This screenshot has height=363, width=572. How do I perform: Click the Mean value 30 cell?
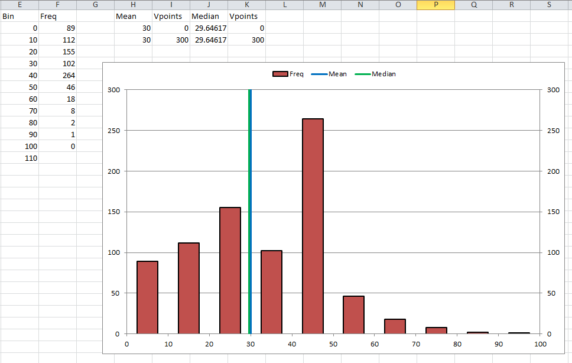pyautogui.click(x=133, y=28)
